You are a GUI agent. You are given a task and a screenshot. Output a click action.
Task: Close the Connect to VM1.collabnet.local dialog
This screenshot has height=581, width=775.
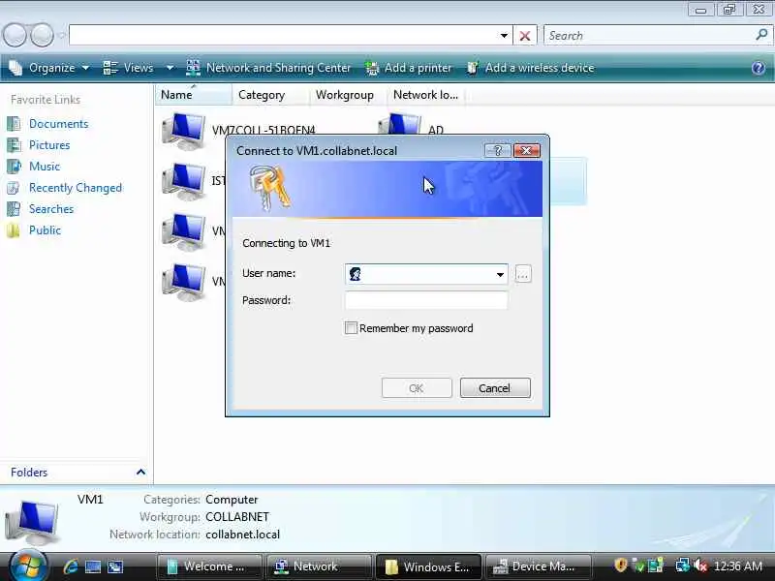[526, 151]
